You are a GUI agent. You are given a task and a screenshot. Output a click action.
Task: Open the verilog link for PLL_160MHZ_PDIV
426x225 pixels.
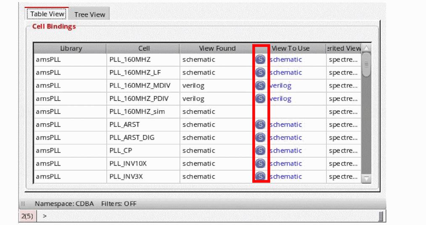[x=280, y=98]
